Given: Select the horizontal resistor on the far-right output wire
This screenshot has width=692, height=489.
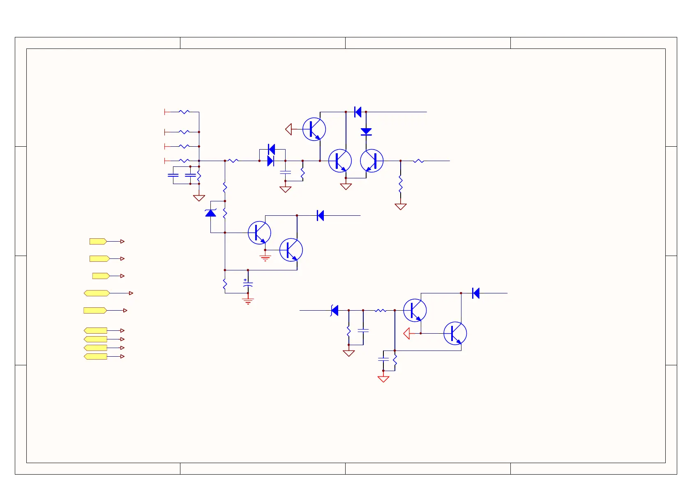Looking at the screenshot, I should (418, 161).
